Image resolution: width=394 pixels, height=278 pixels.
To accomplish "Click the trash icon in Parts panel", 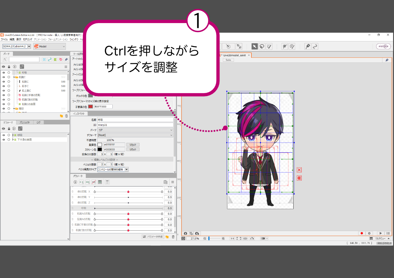I will pos(66,116).
